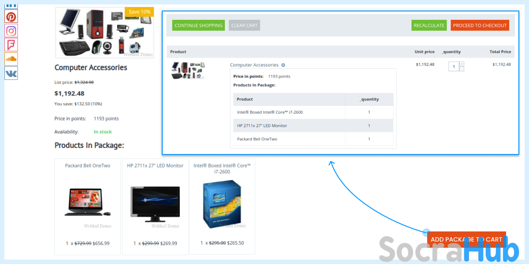Open the Packard Bell OneTwo product image
529x264 pixels.
87,202
